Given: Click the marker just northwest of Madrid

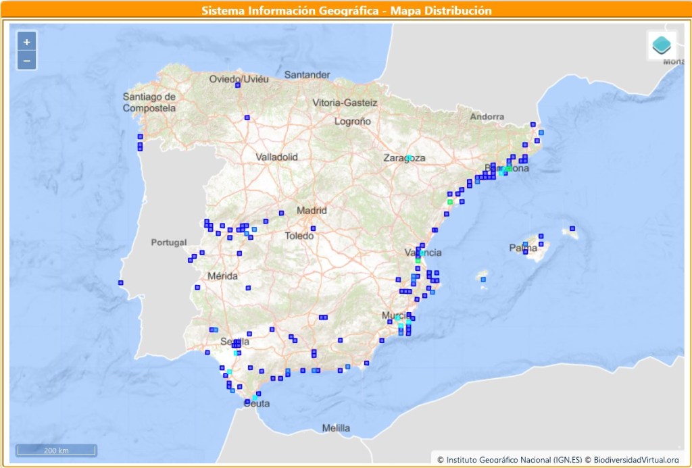Looking at the screenshot, I should 281,213.
